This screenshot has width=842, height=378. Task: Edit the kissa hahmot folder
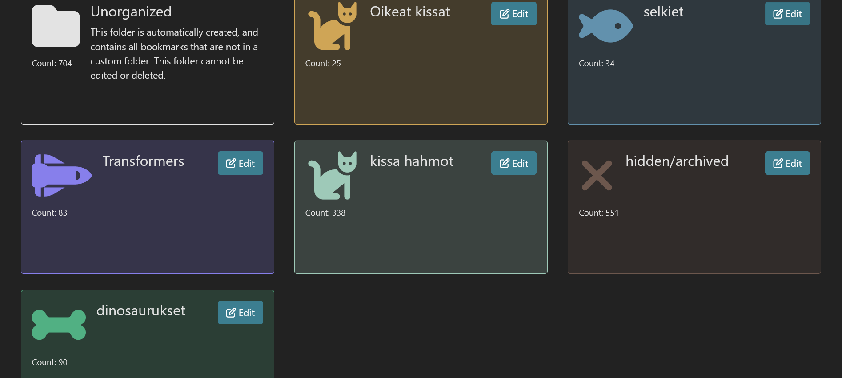pyautogui.click(x=513, y=163)
